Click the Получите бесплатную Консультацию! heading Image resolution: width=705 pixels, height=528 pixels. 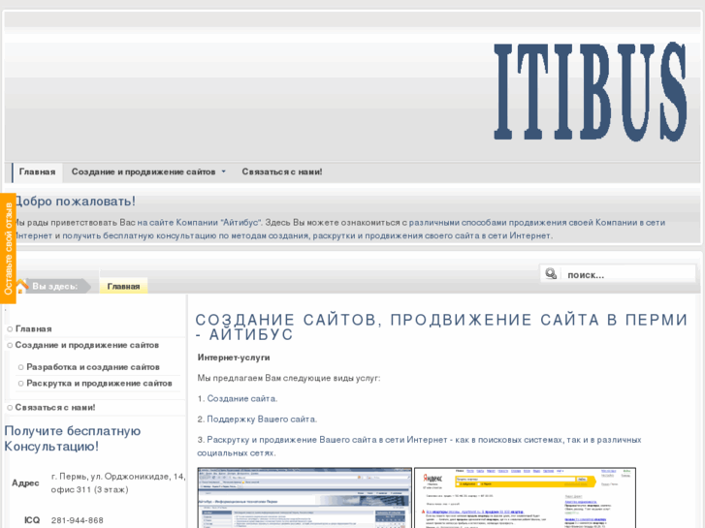pyautogui.click(x=73, y=439)
